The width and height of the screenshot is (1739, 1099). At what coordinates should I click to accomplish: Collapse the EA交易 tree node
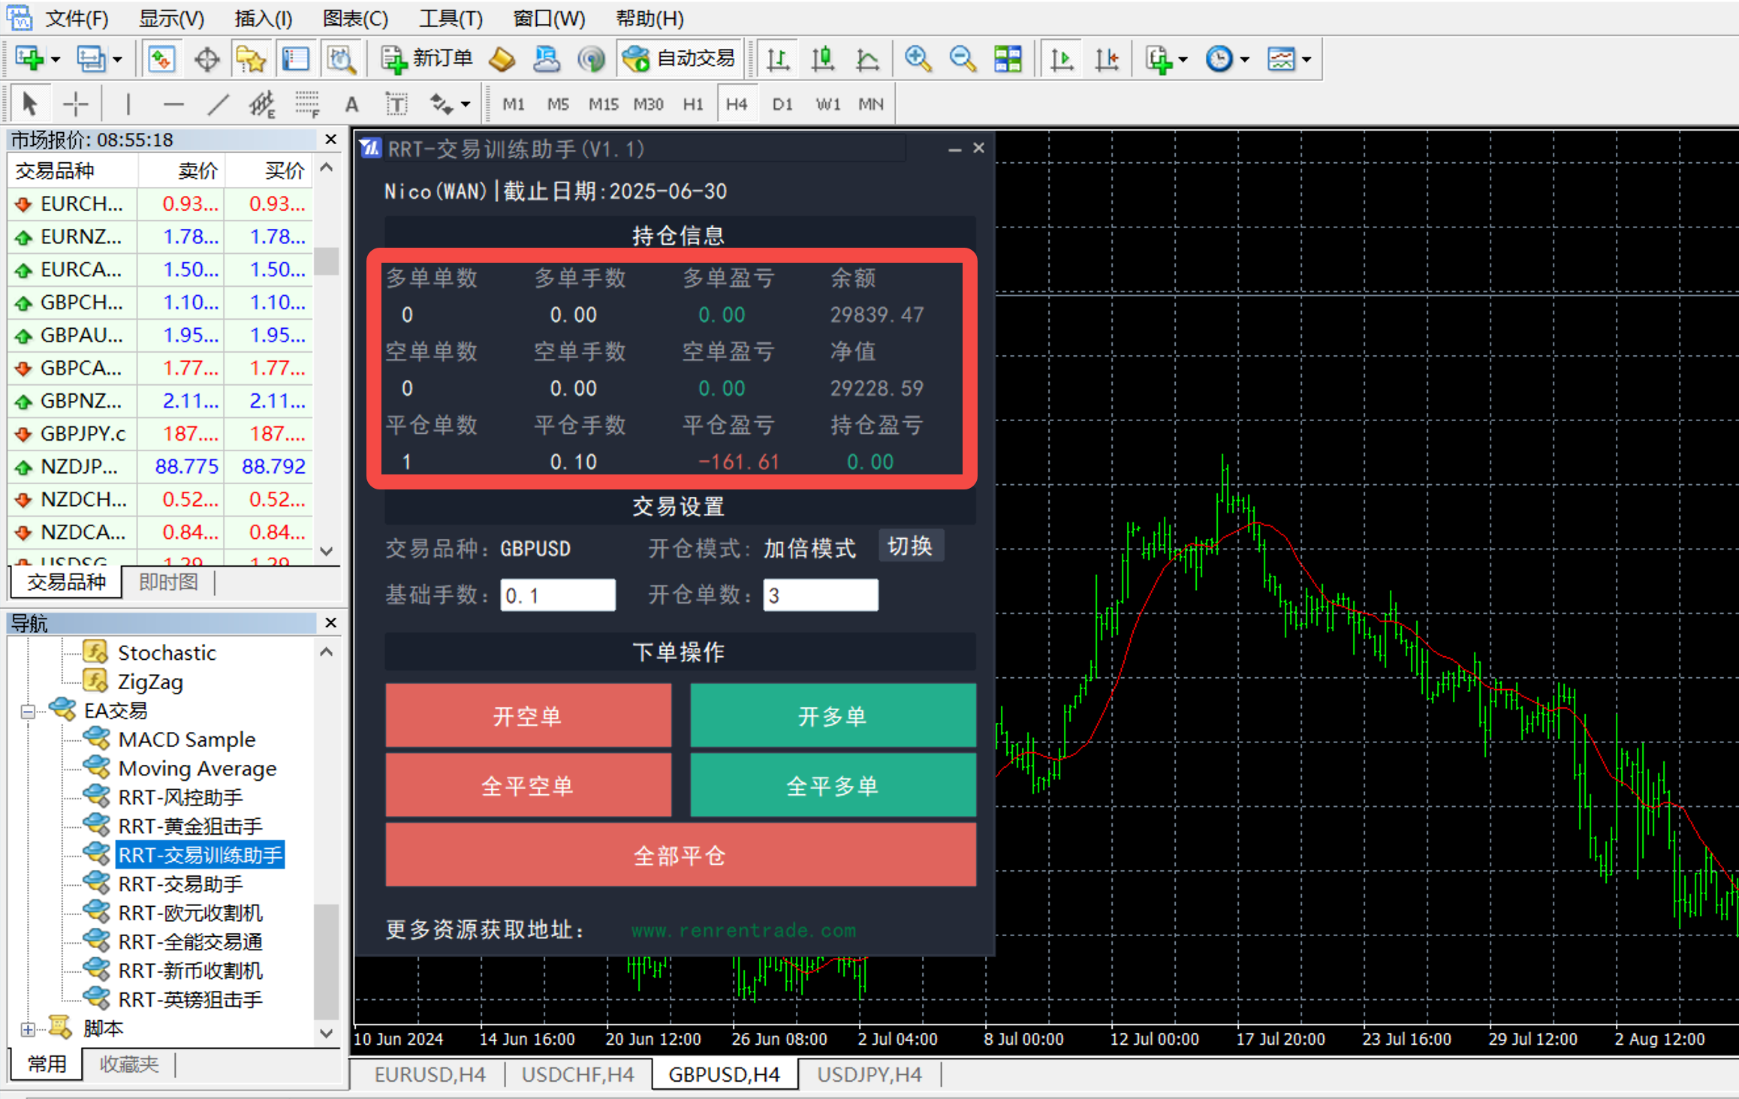click(28, 711)
